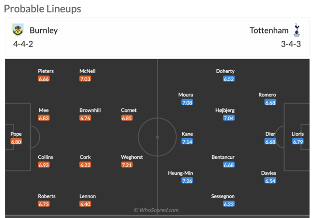315x218 pixels.
Task: Click Weghorst's 7.21 rating badge
Action: pos(127,165)
